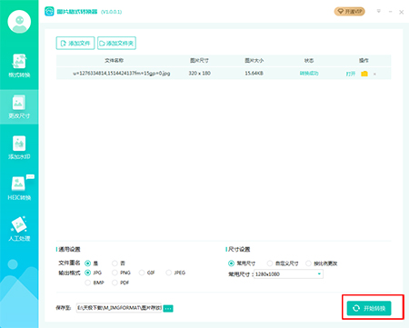This screenshot has height=328, width=409.
Task: Select 是 for 文件重名
Action: coord(87,263)
